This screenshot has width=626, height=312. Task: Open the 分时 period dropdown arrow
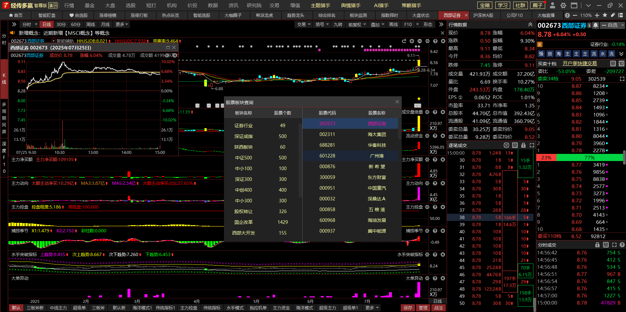(x=36, y=24)
